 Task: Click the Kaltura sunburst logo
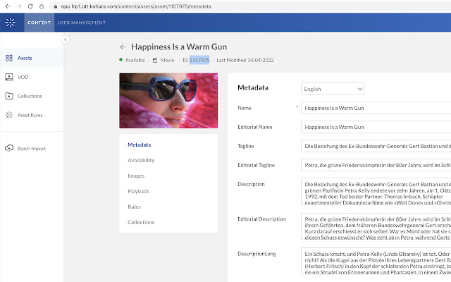click(10, 23)
